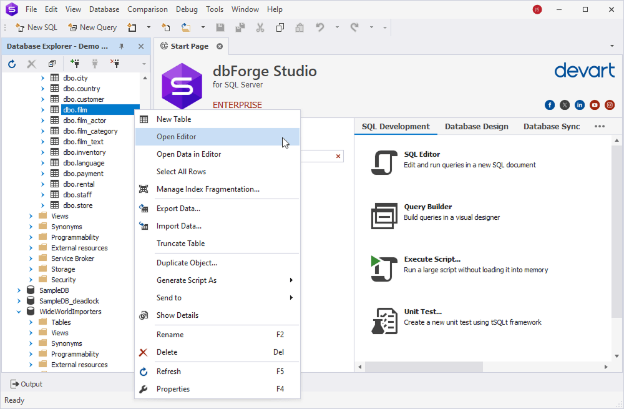Viewport: 624px width, 409px height.
Task: Click the New Query toolbar button
Action: click(92, 27)
